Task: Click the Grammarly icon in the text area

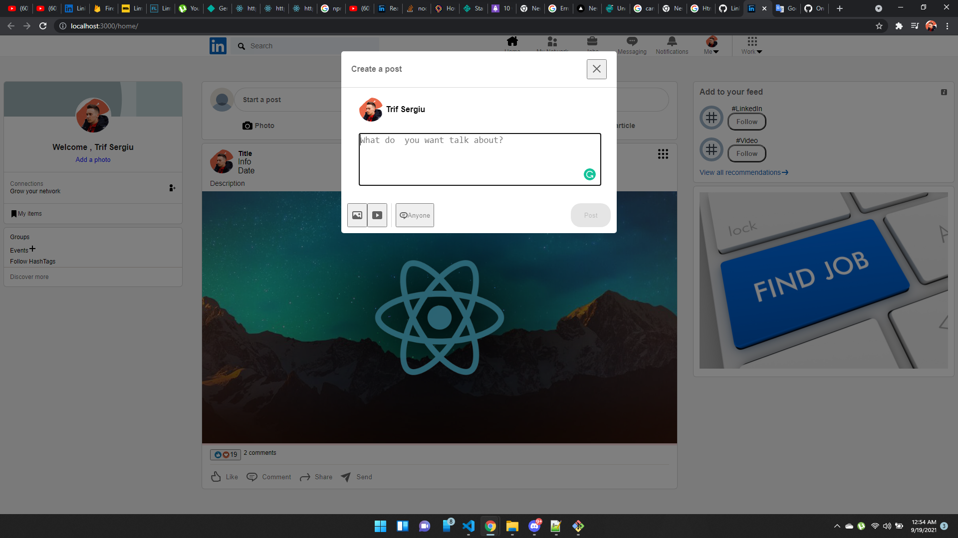Action: point(590,174)
